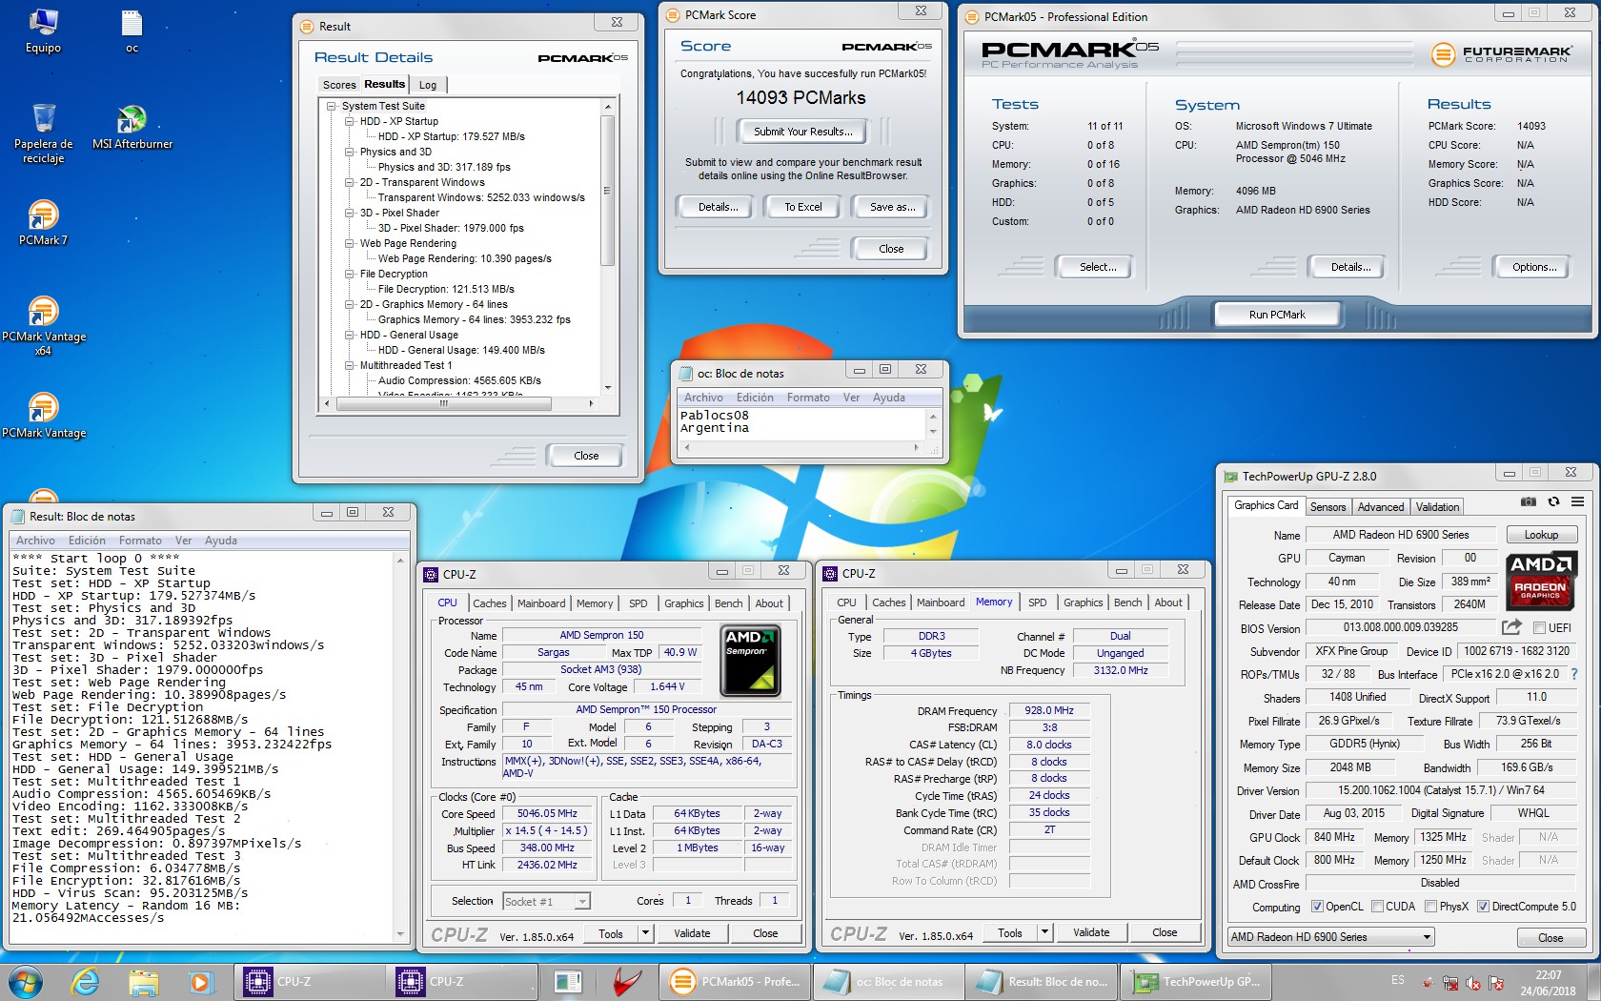
Task: Click GPU-Z refresh icon
Action: click(x=1553, y=501)
